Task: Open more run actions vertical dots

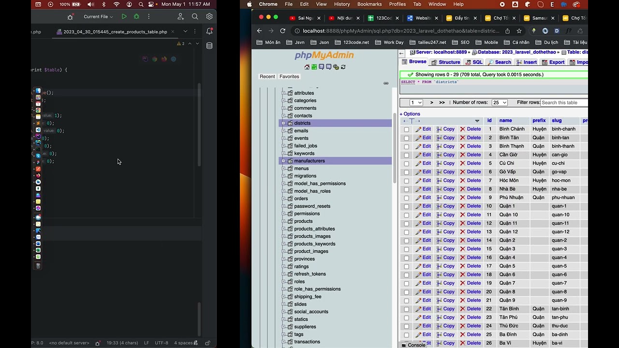Action: [x=148, y=16]
